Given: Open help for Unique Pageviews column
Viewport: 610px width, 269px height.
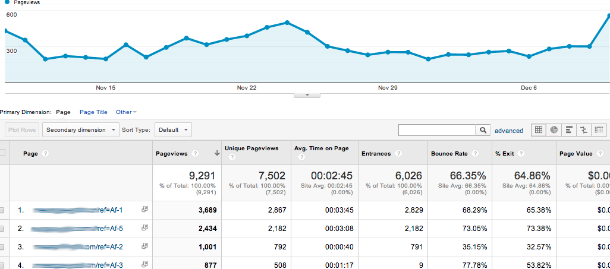Looking at the screenshot, I should coord(232,157).
